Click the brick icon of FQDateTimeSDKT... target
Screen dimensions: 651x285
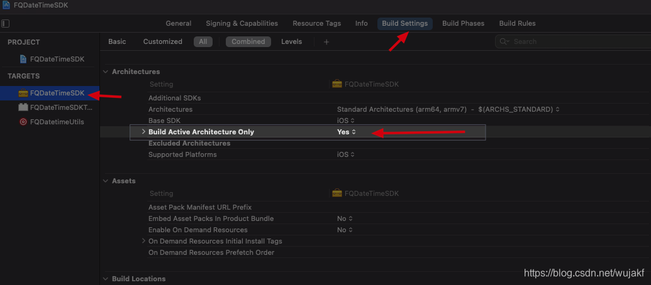(23, 107)
